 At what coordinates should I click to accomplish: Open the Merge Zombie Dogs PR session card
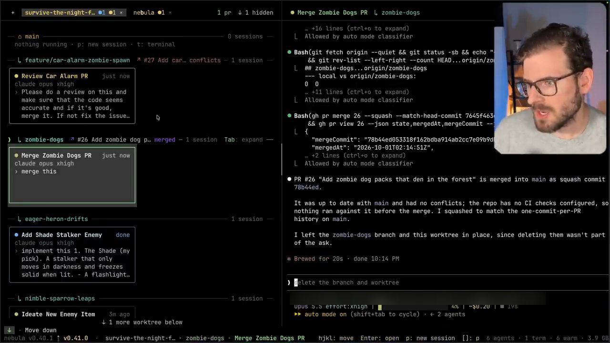pyautogui.click(x=72, y=175)
